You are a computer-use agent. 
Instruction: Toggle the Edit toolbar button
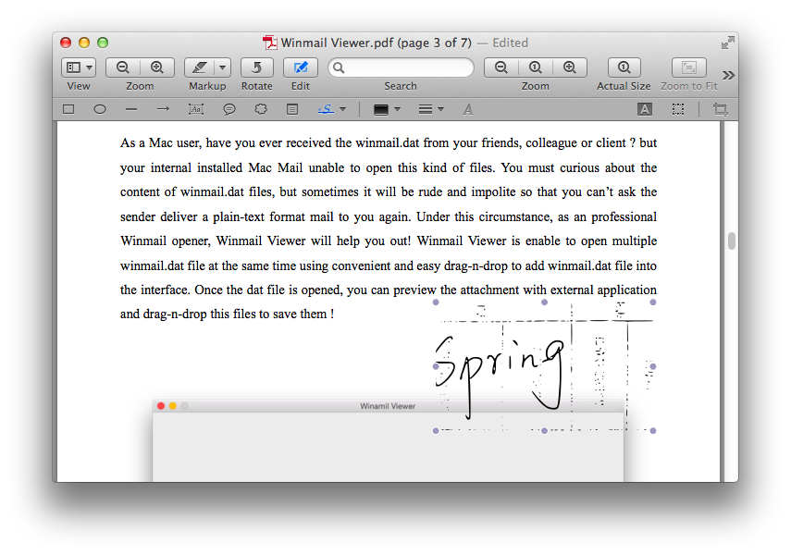300,68
